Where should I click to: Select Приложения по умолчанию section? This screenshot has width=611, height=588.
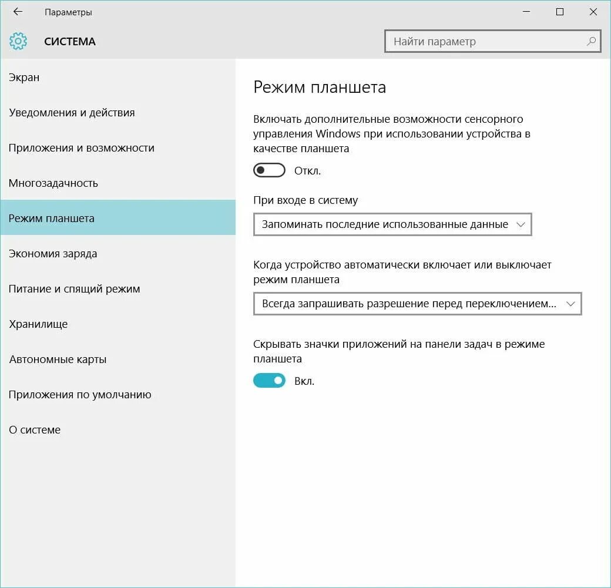(x=117, y=395)
